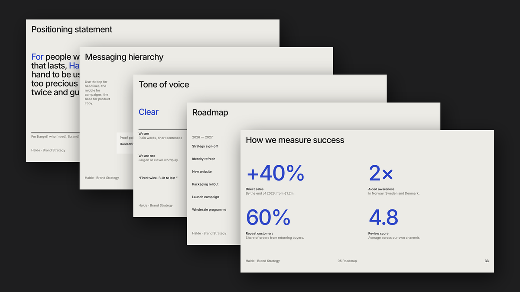Click the "4.8" metric figure
The image size is (520, 292).
click(383, 218)
